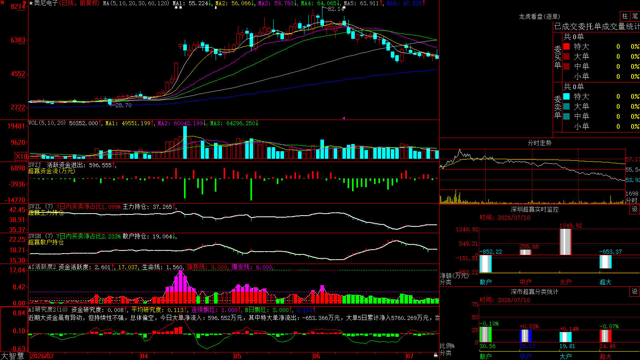Image resolution: width=640 pixels, height=360 pixels.
Task: Select the 2026/02 marker on the date axis
Action: click(42, 356)
